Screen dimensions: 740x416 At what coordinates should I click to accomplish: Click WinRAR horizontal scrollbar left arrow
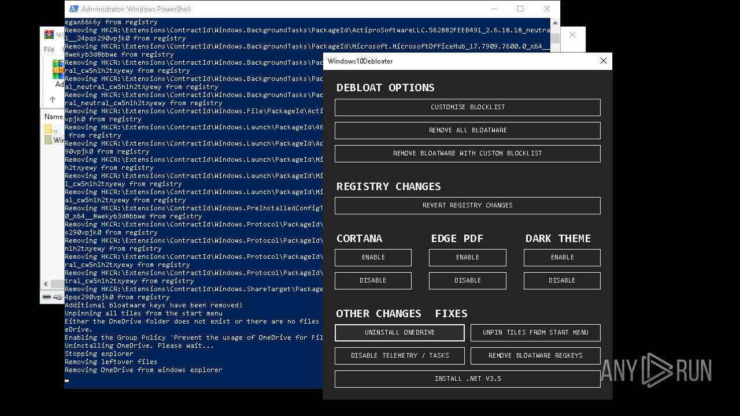click(46, 284)
